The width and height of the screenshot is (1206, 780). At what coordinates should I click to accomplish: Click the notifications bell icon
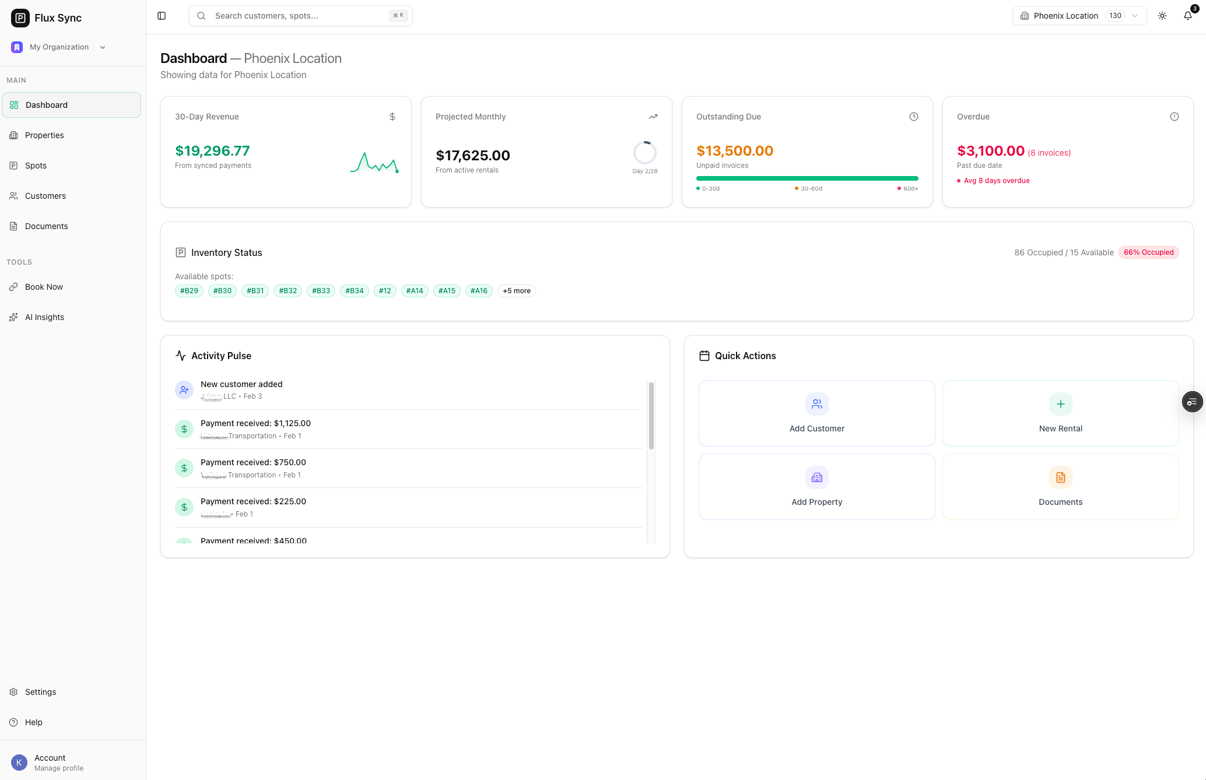pyautogui.click(x=1188, y=16)
